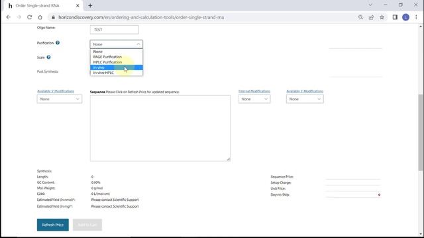Screen dimensions: 424x238
Task: Choose None in the Purification list
Action: 117,52
